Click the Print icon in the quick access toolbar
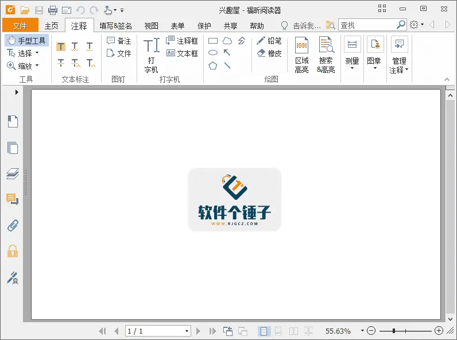The width and height of the screenshot is (457, 340). (x=53, y=10)
